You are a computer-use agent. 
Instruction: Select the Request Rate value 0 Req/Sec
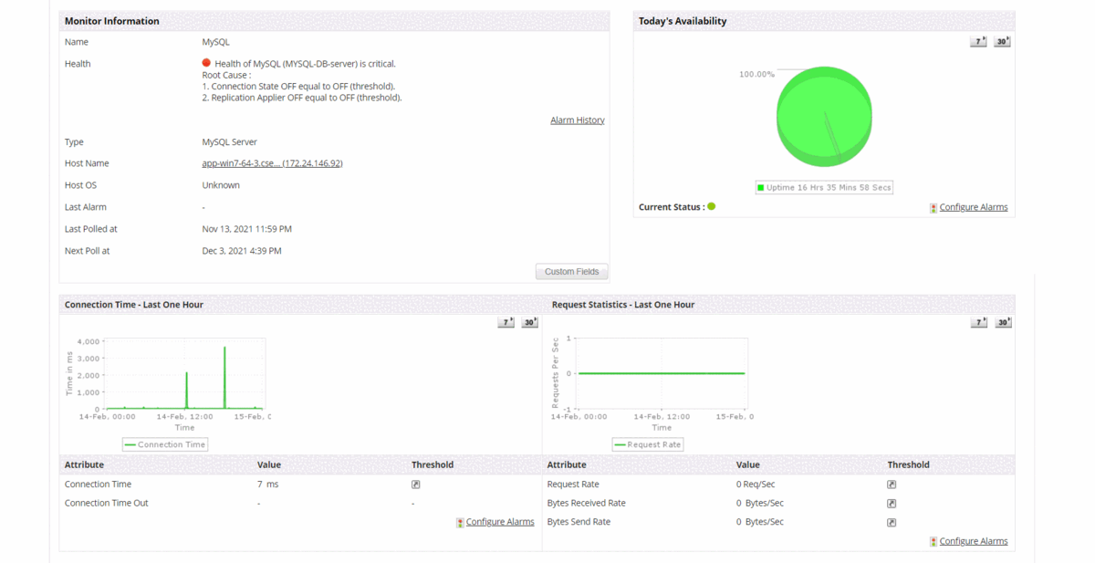click(x=756, y=485)
